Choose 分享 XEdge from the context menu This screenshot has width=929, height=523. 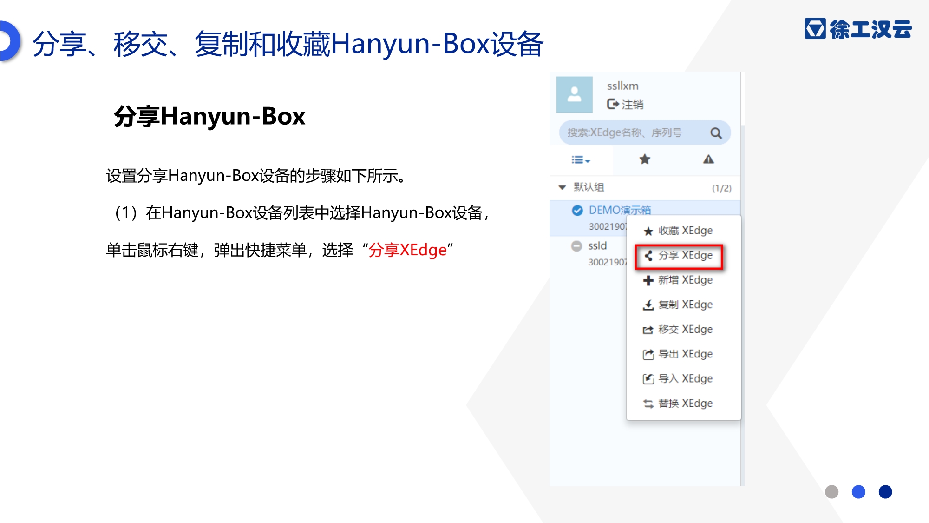tap(679, 255)
